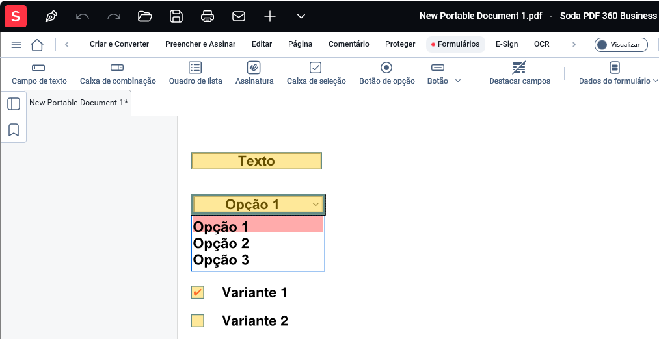Redo the last action
Image resolution: width=659 pixels, height=339 pixels.
coord(113,16)
